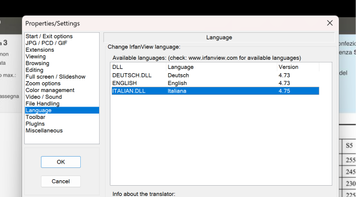Close the Properties/Settings window
Screen dimensions: 356x197
pyautogui.click(x=330, y=23)
